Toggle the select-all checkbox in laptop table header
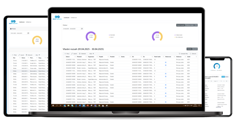This screenshot has width=237, height=120. tap(64, 57)
